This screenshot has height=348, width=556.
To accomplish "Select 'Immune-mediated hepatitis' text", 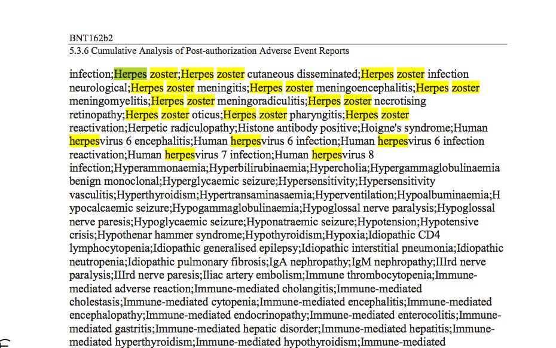I will 386,328.
